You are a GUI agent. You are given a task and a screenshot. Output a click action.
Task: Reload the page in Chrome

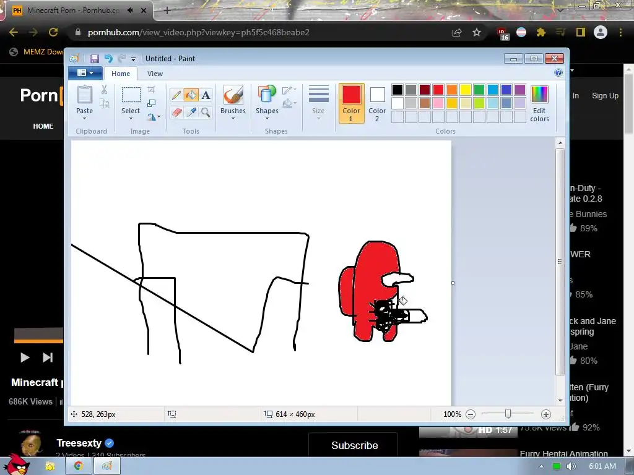(53, 32)
